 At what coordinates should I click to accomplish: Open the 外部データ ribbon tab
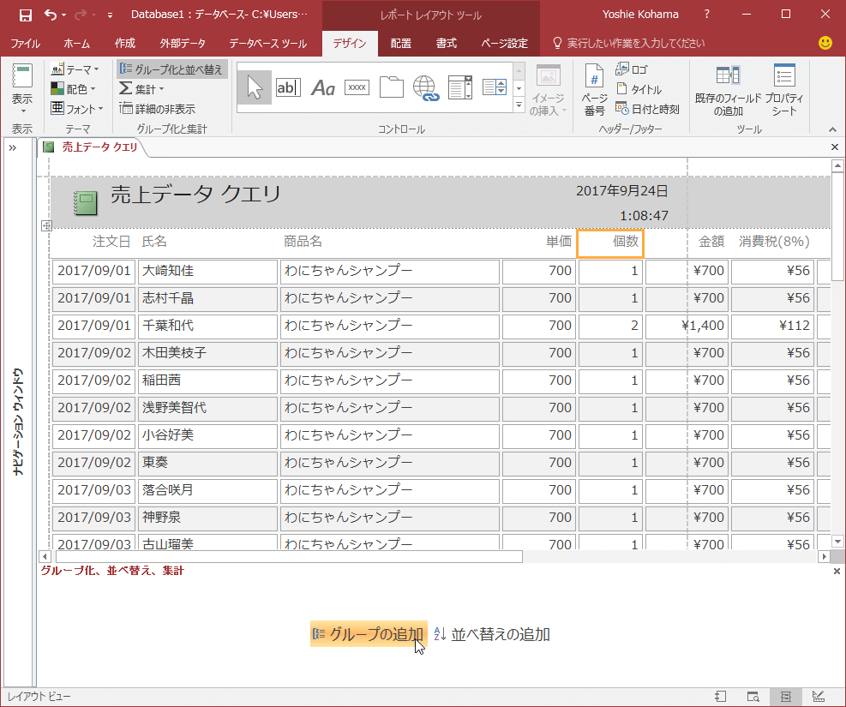point(183,44)
